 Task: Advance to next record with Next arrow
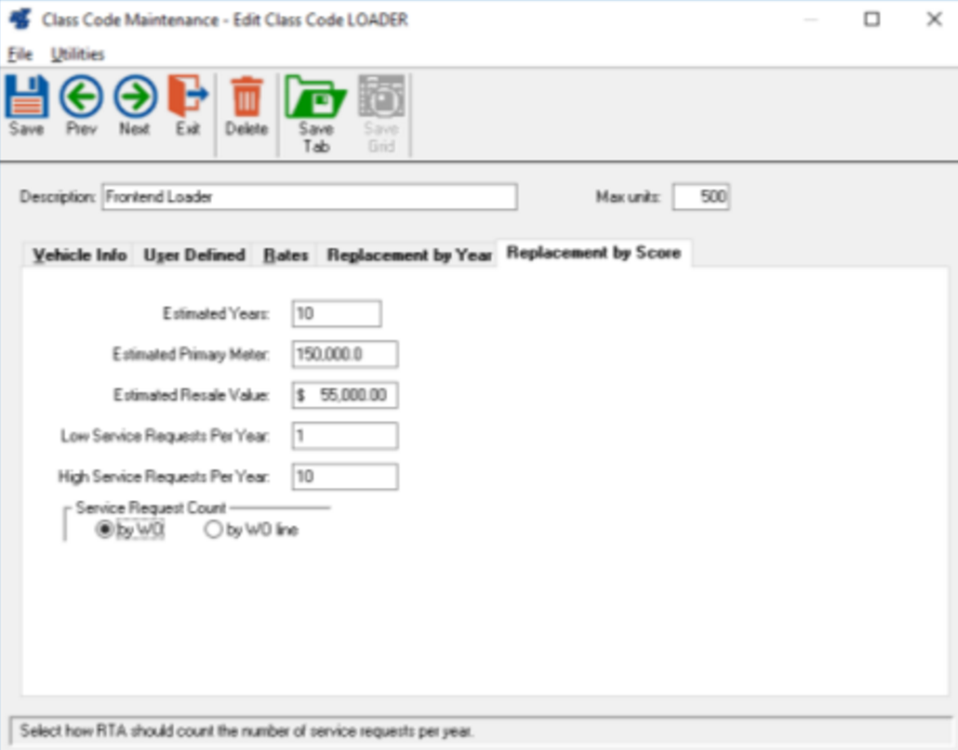[135, 98]
